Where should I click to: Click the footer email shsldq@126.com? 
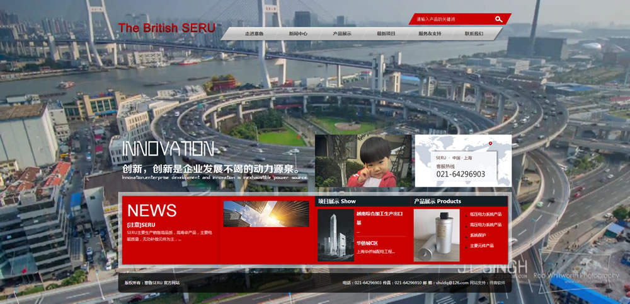pyautogui.click(x=454, y=283)
